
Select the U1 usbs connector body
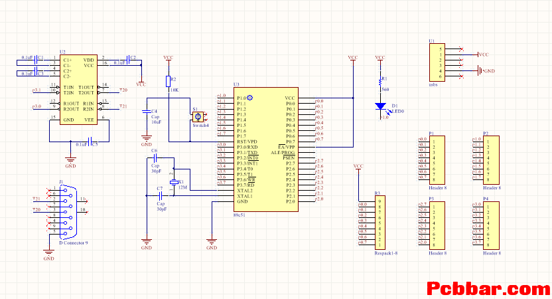[x=437, y=62]
